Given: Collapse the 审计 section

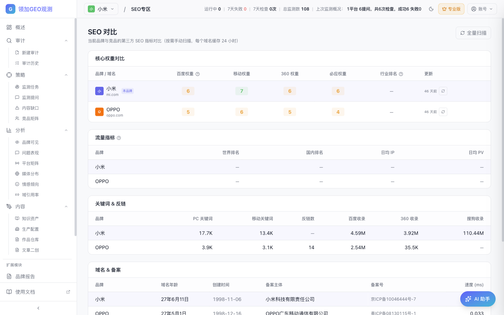Looking at the screenshot, I should tap(66, 41).
